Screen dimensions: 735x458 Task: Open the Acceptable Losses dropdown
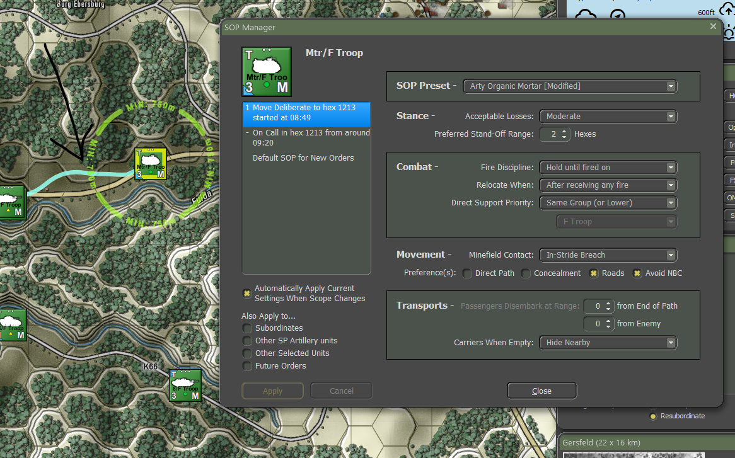pyautogui.click(x=608, y=116)
